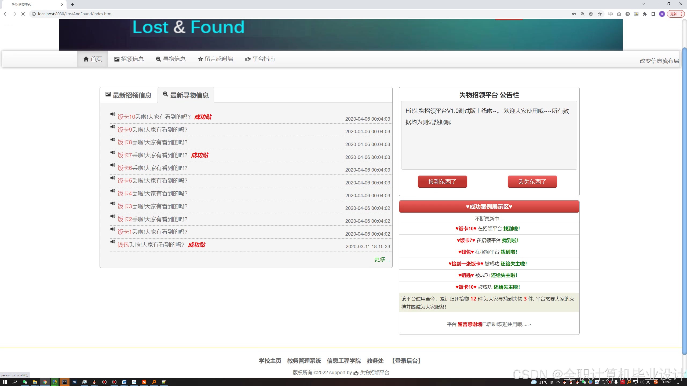Screen dimensions: 687x386
Task: Click the password key icon in address bar
Action: 574,14
